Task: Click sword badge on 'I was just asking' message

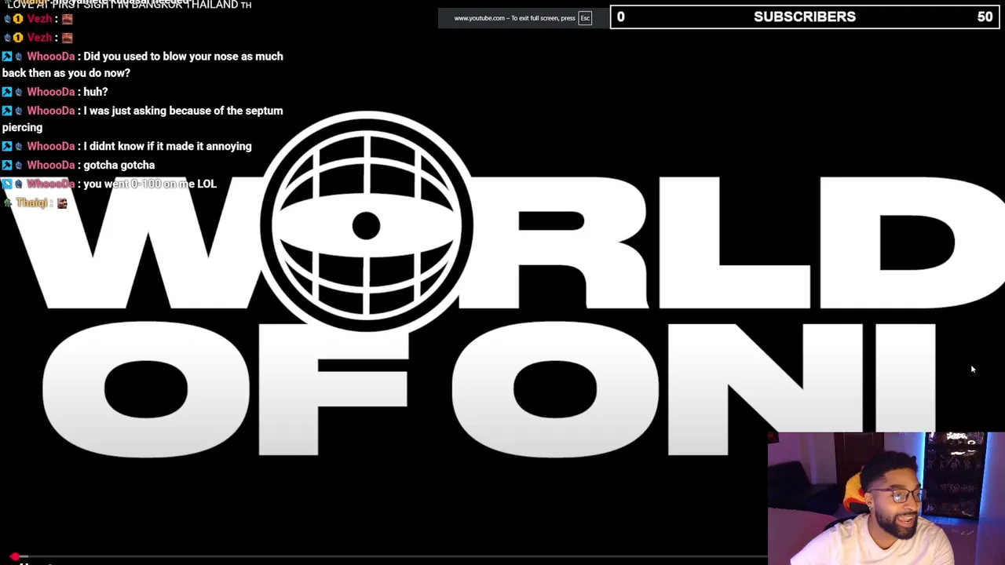Action: pyautogui.click(x=7, y=111)
